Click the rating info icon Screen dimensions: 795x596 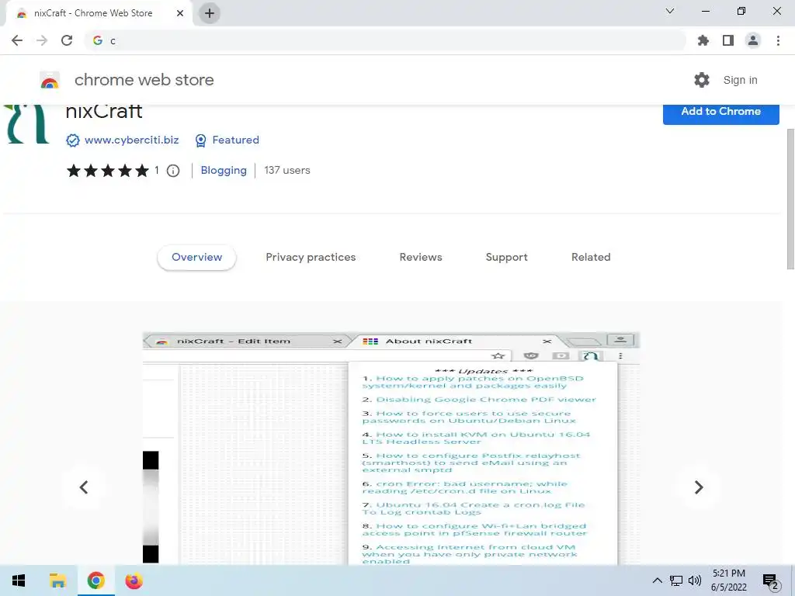pos(173,171)
